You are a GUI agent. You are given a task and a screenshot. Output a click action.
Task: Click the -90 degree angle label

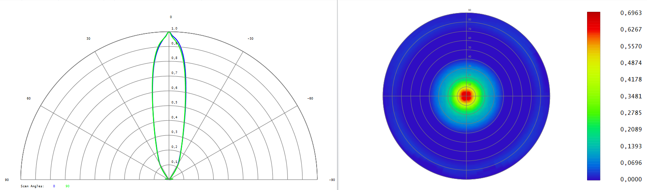pos(332,180)
